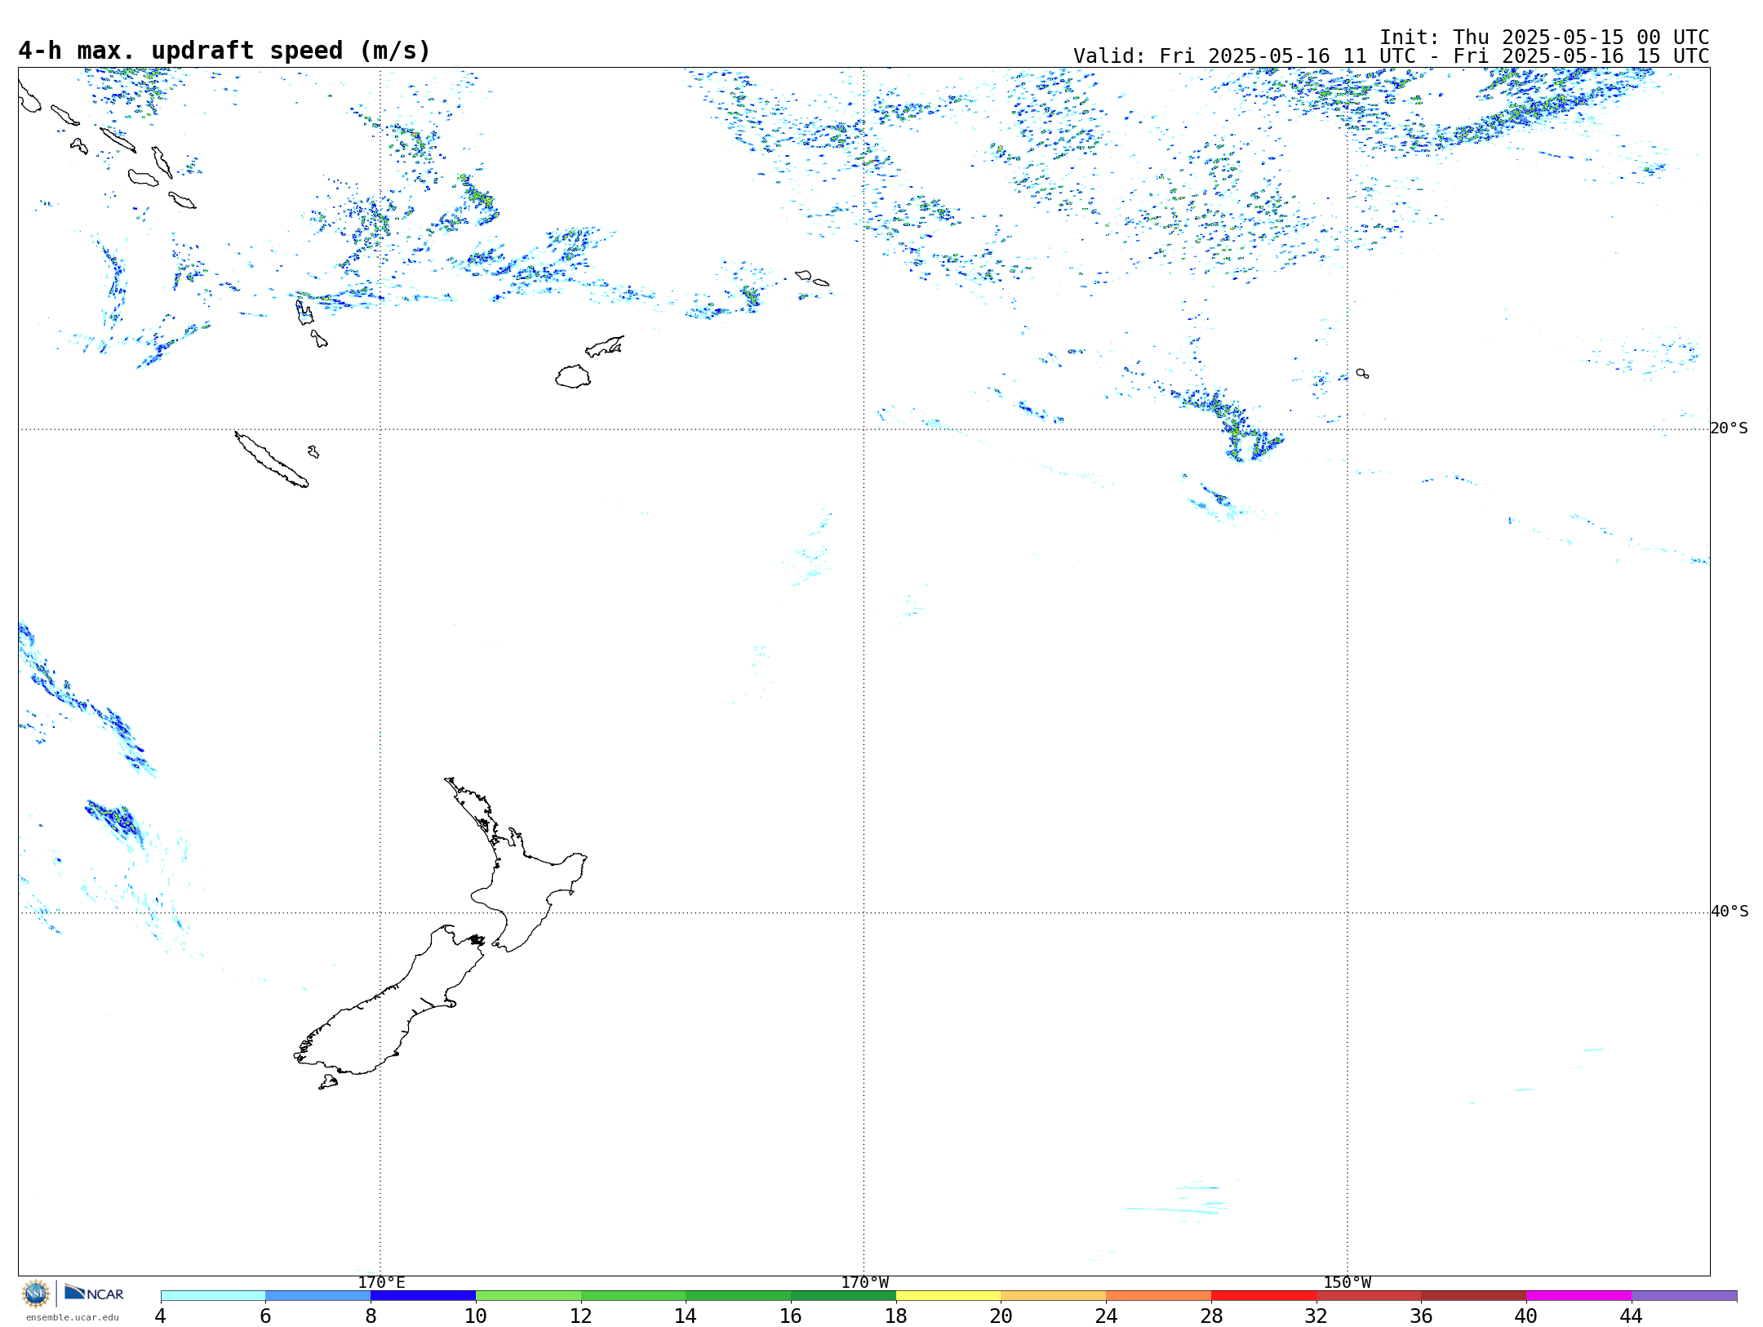Click the 170°W longitude label

[864, 1283]
